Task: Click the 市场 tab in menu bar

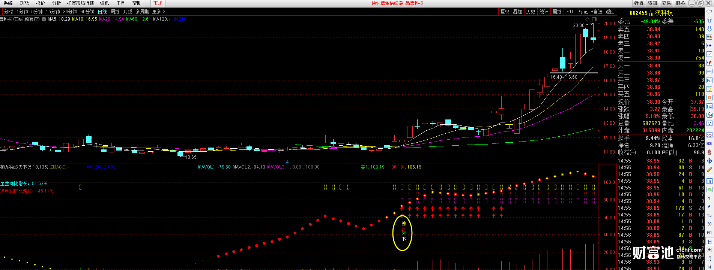Action: pos(158,3)
